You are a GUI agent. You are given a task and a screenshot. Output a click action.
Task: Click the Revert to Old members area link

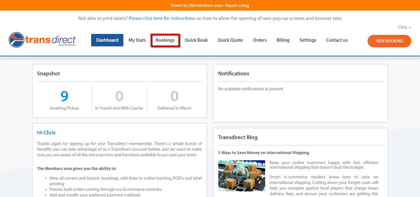[x=197, y=5]
